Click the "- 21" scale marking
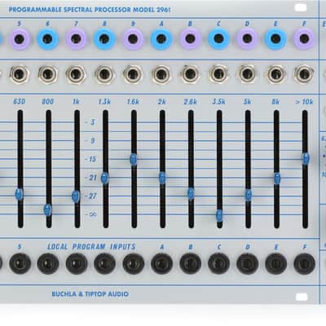 tap(90, 178)
